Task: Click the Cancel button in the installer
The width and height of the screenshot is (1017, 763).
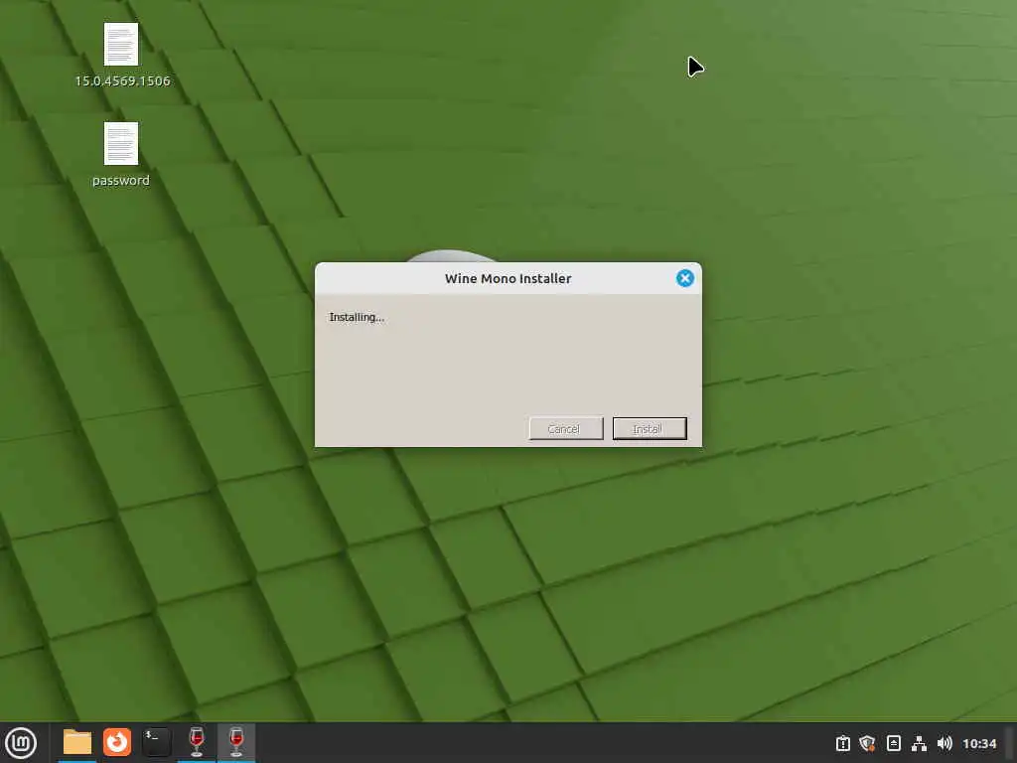Action: click(566, 429)
